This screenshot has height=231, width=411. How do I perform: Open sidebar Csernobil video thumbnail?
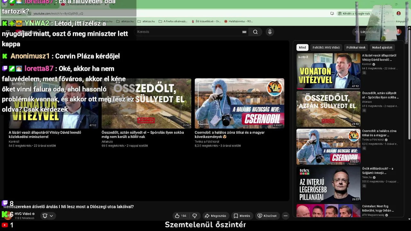328,147
